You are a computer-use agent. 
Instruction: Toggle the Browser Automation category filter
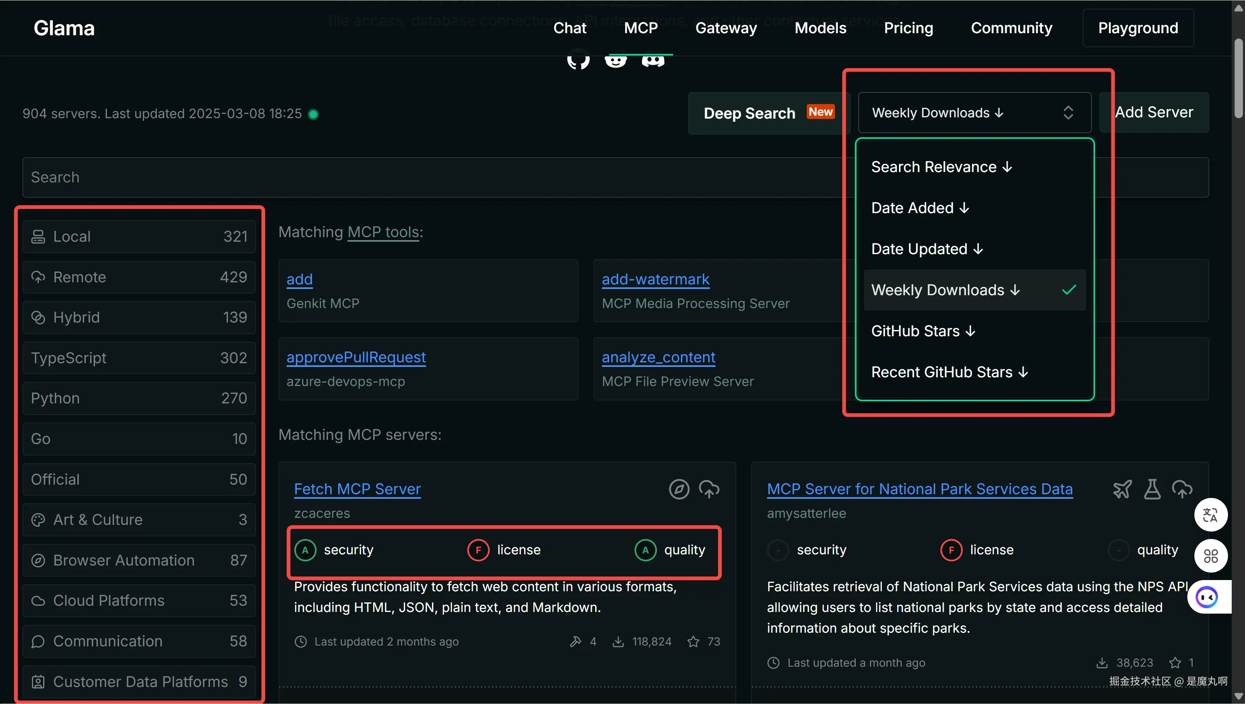139,560
